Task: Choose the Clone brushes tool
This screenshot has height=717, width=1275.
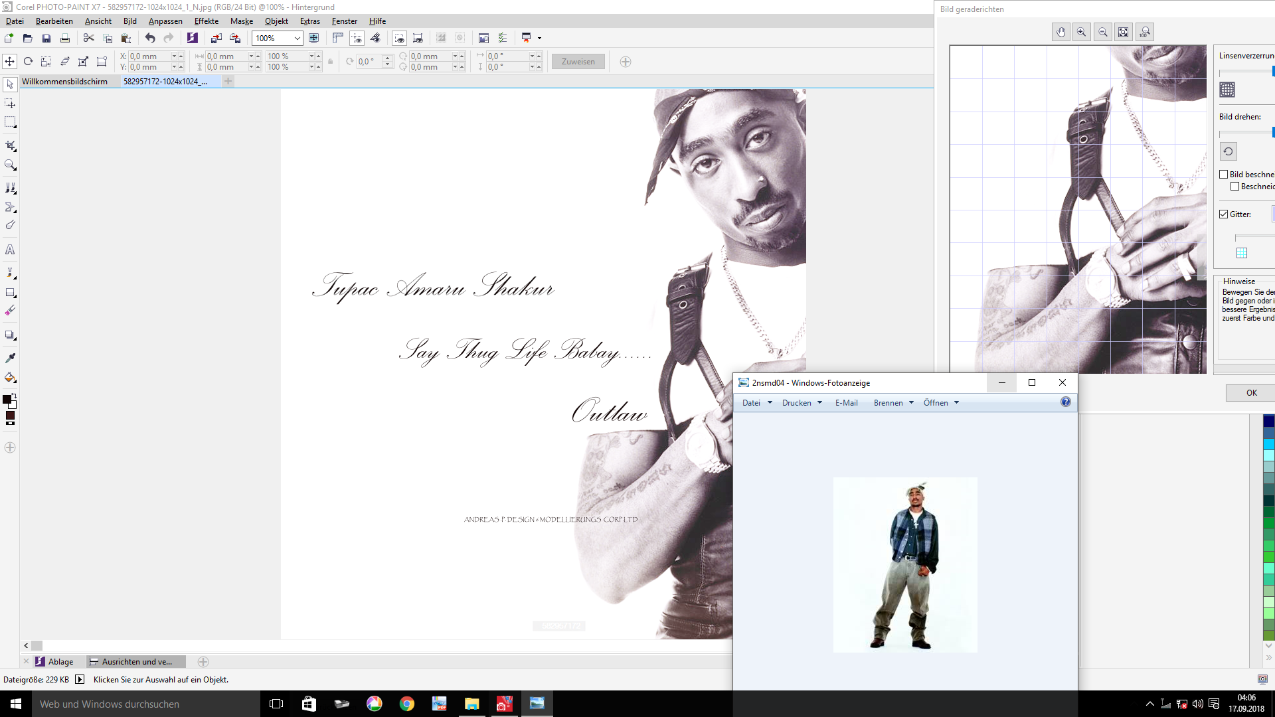Action: (10, 188)
